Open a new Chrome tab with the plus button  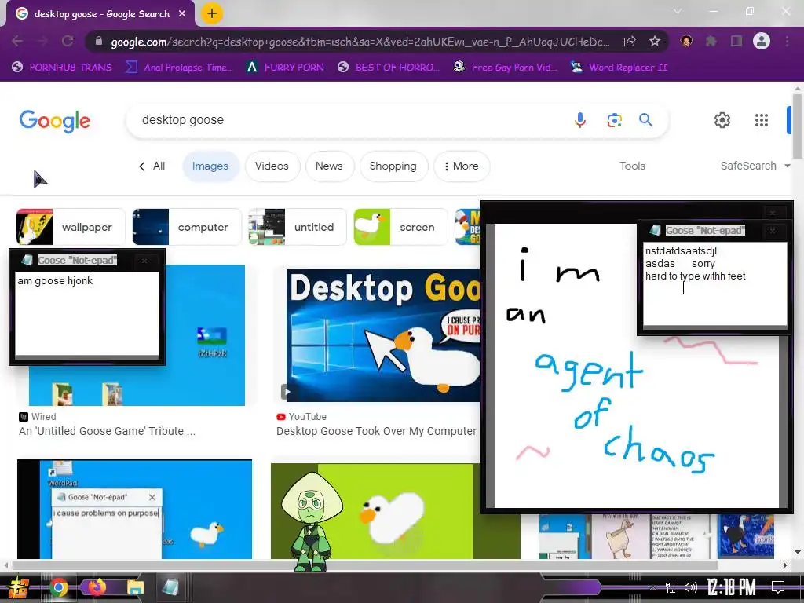point(212,13)
